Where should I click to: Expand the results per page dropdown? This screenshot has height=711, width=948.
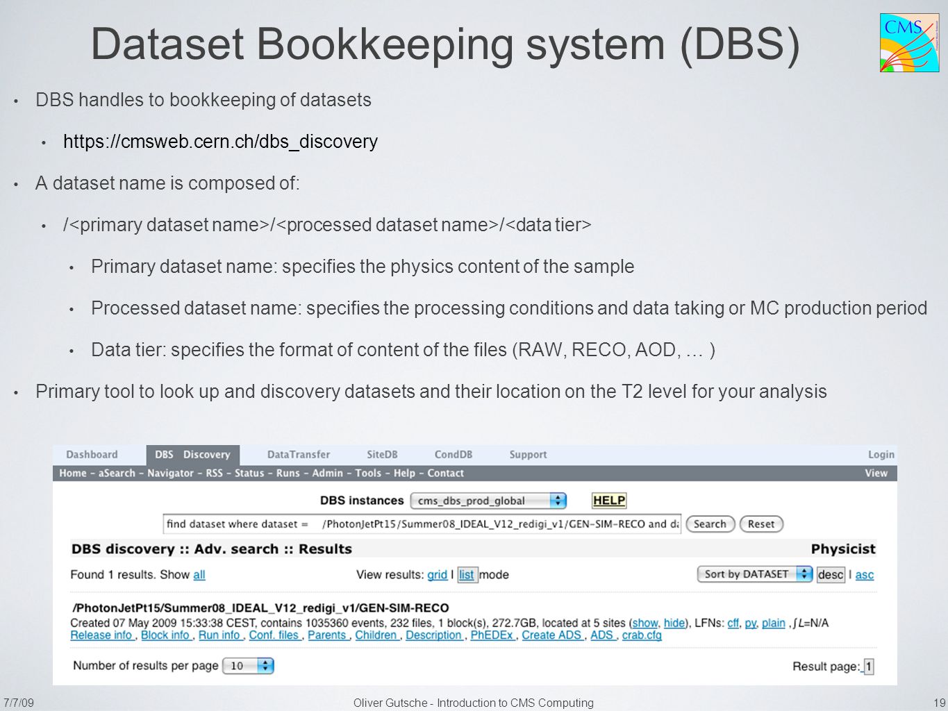248,666
